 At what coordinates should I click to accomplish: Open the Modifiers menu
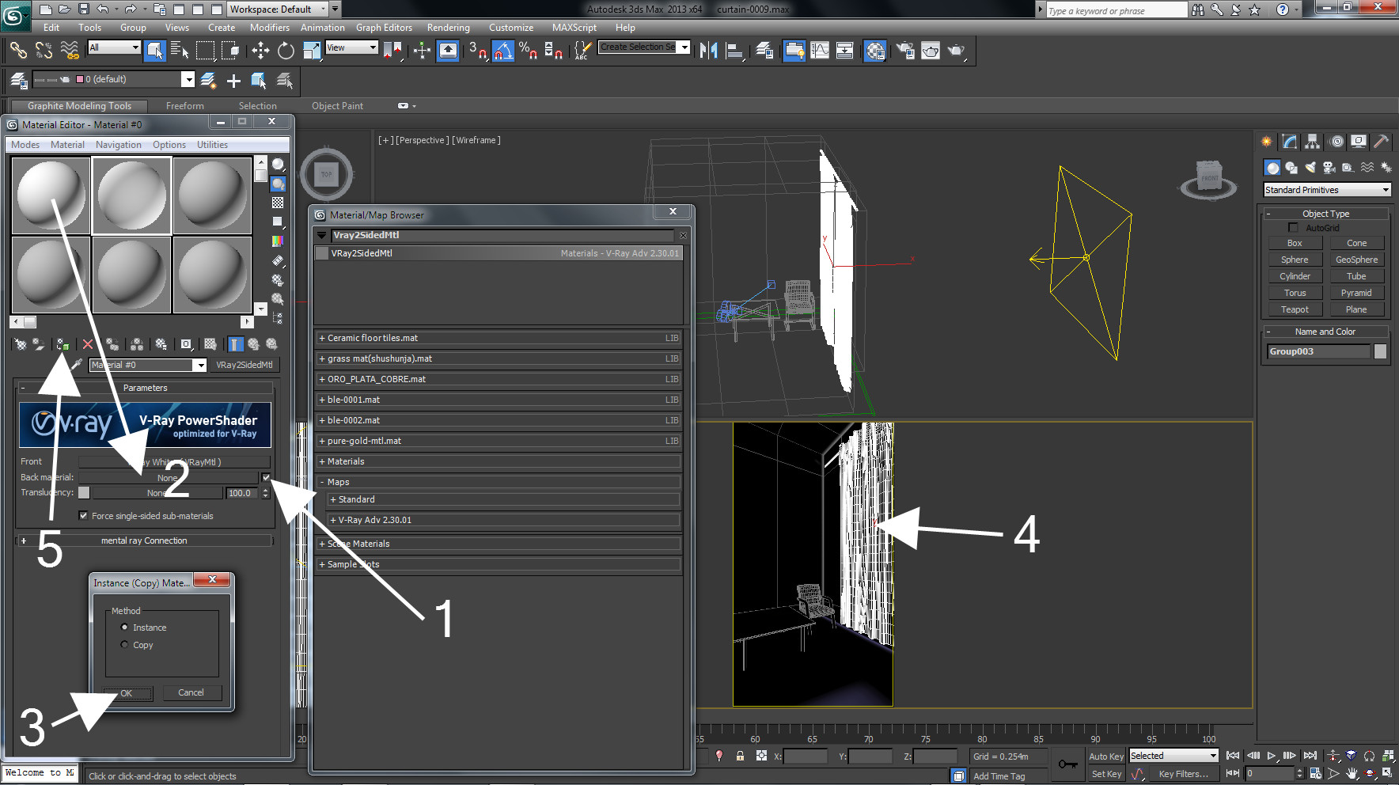click(270, 27)
